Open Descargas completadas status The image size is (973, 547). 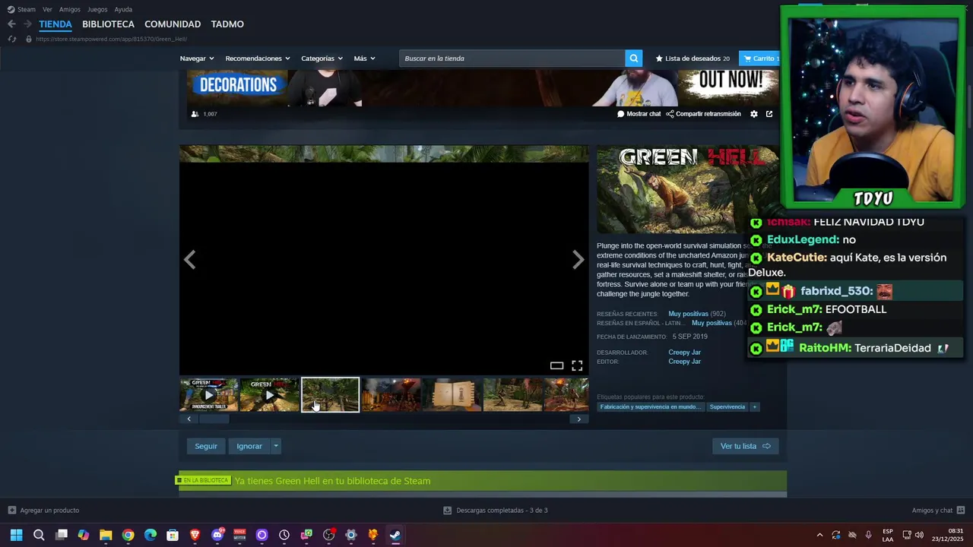point(496,511)
